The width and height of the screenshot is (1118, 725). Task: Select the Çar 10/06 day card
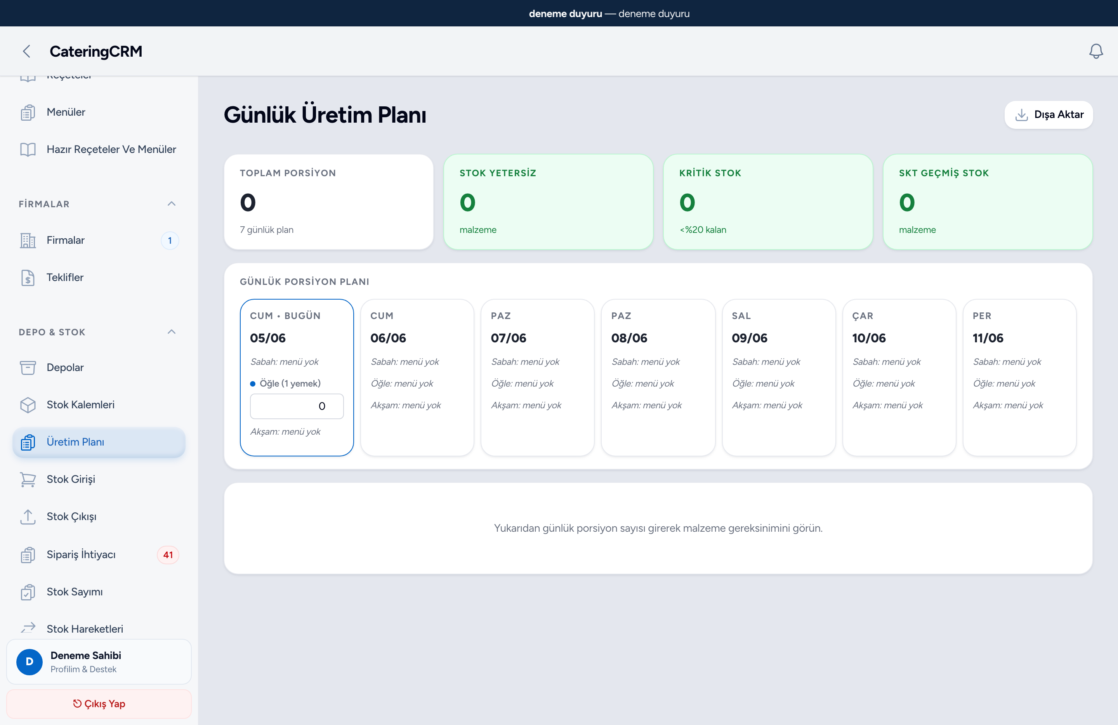click(x=899, y=378)
